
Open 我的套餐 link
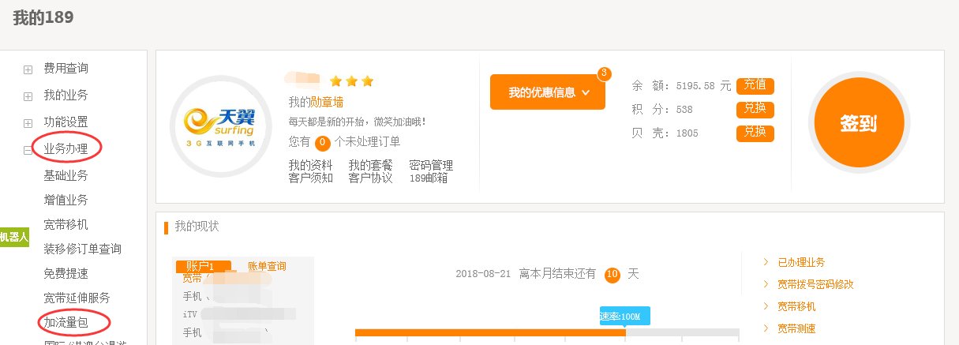[x=371, y=166]
